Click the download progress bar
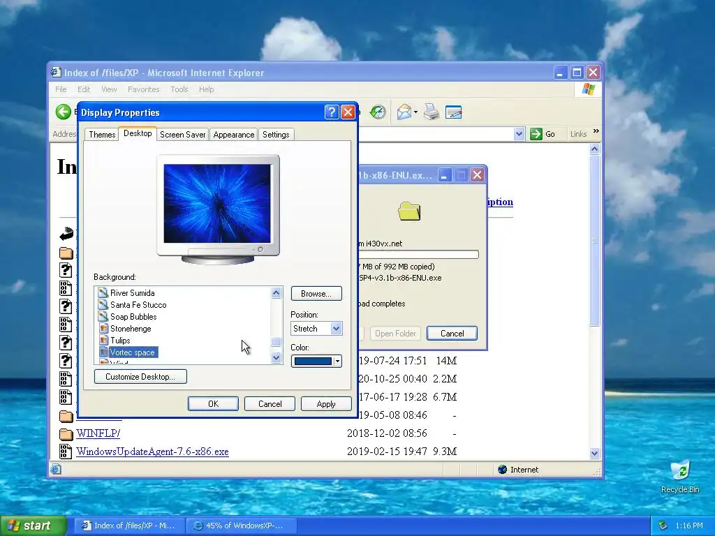 point(419,254)
